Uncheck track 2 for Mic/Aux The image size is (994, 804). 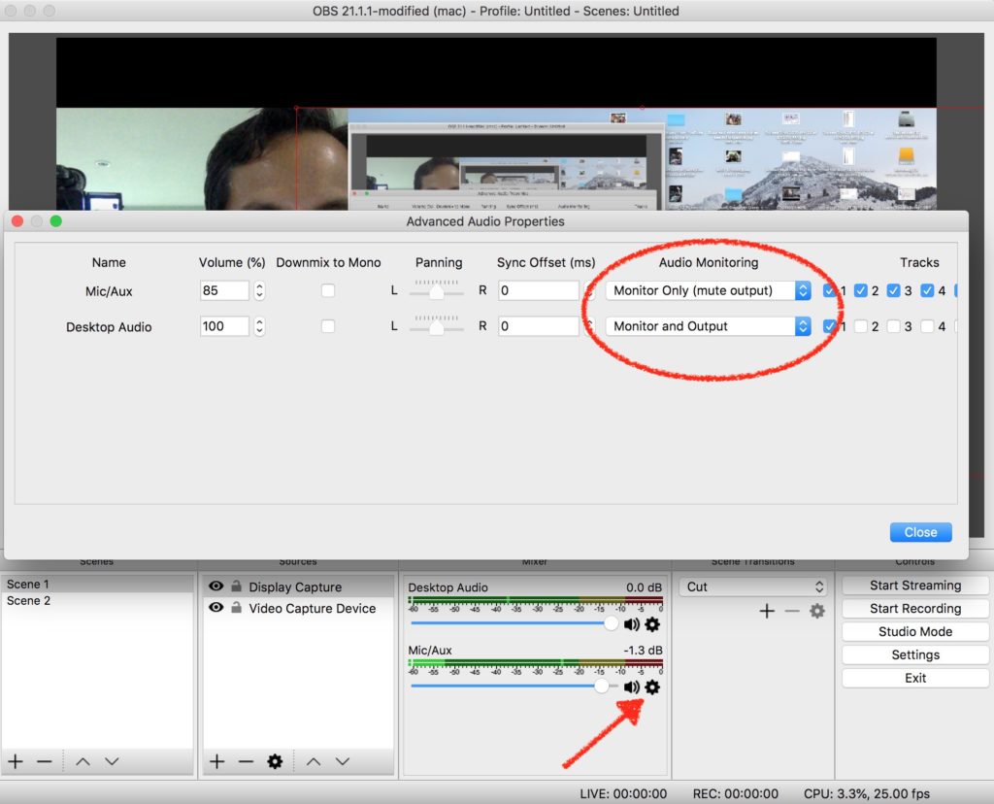(x=860, y=290)
